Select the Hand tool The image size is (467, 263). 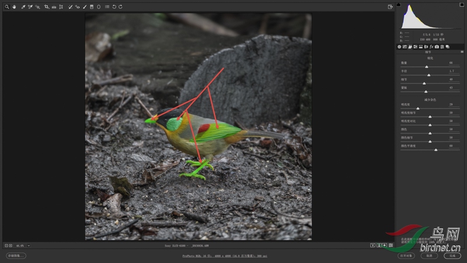point(14,7)
